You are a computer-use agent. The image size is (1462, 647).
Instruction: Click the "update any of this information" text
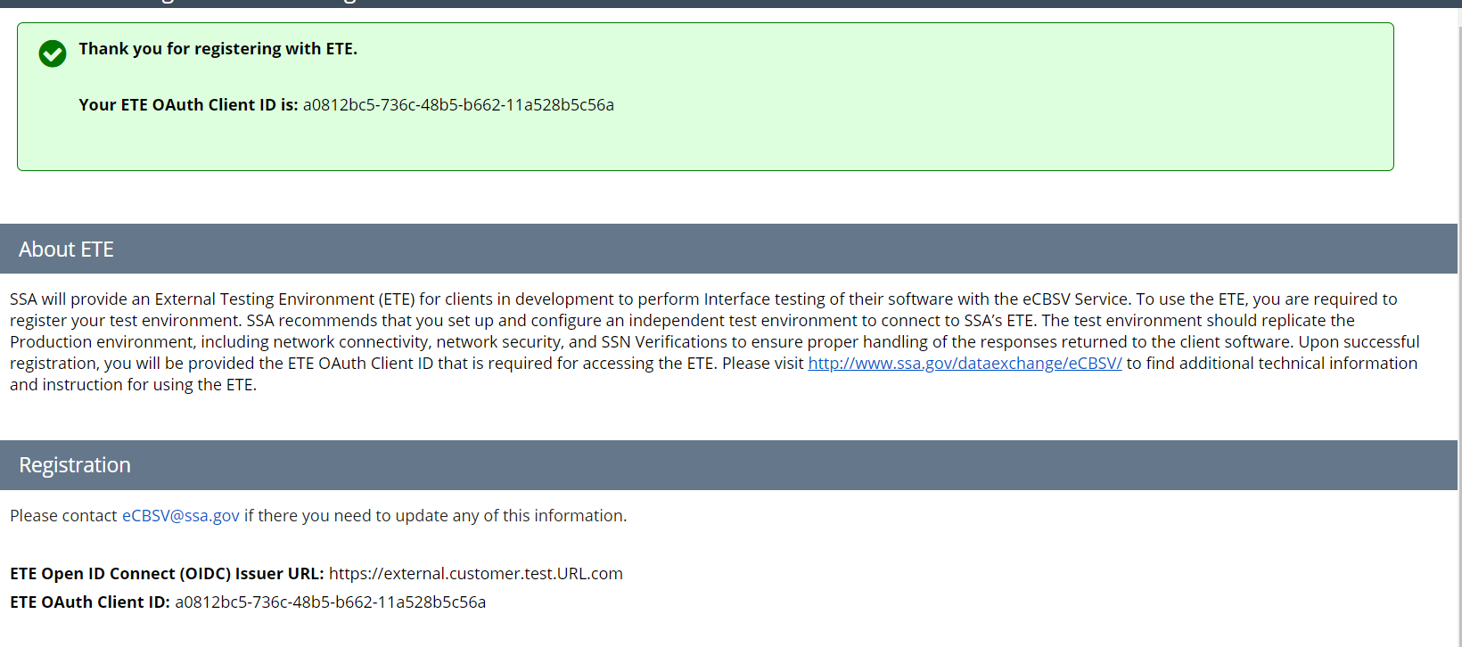click(517, 516)
